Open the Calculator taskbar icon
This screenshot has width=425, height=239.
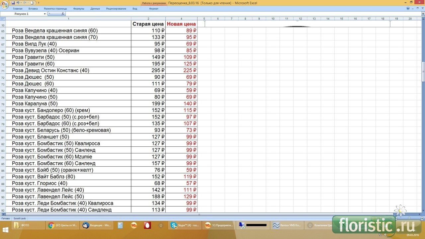[x=121, y=225]
